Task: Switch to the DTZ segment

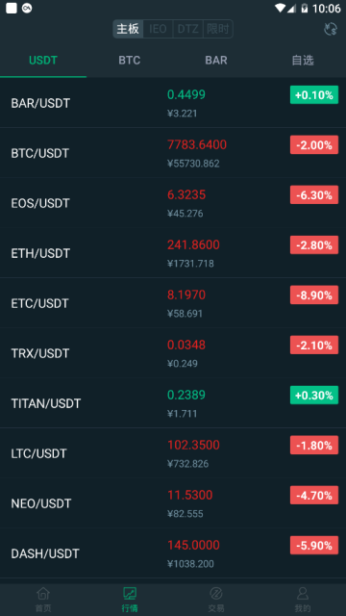Action: 188,29
